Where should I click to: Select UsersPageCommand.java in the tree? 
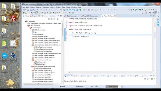[x=44, y=51]
